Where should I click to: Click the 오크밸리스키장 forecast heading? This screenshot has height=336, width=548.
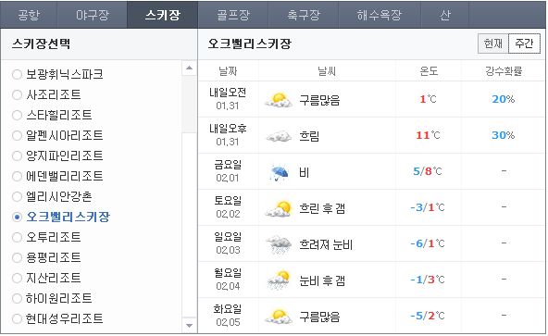(250, 44)
